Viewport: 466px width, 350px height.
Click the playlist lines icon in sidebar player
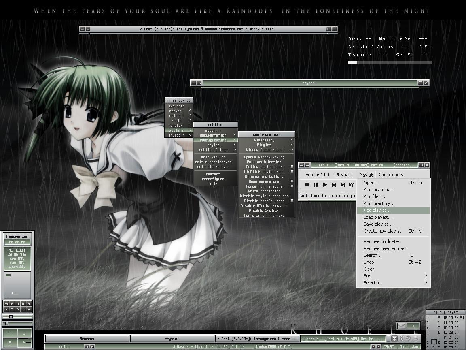[12, 309]
